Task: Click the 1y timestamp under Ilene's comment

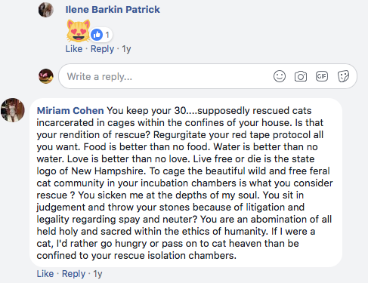Action: pyautogui.click(x=126, y=49)
